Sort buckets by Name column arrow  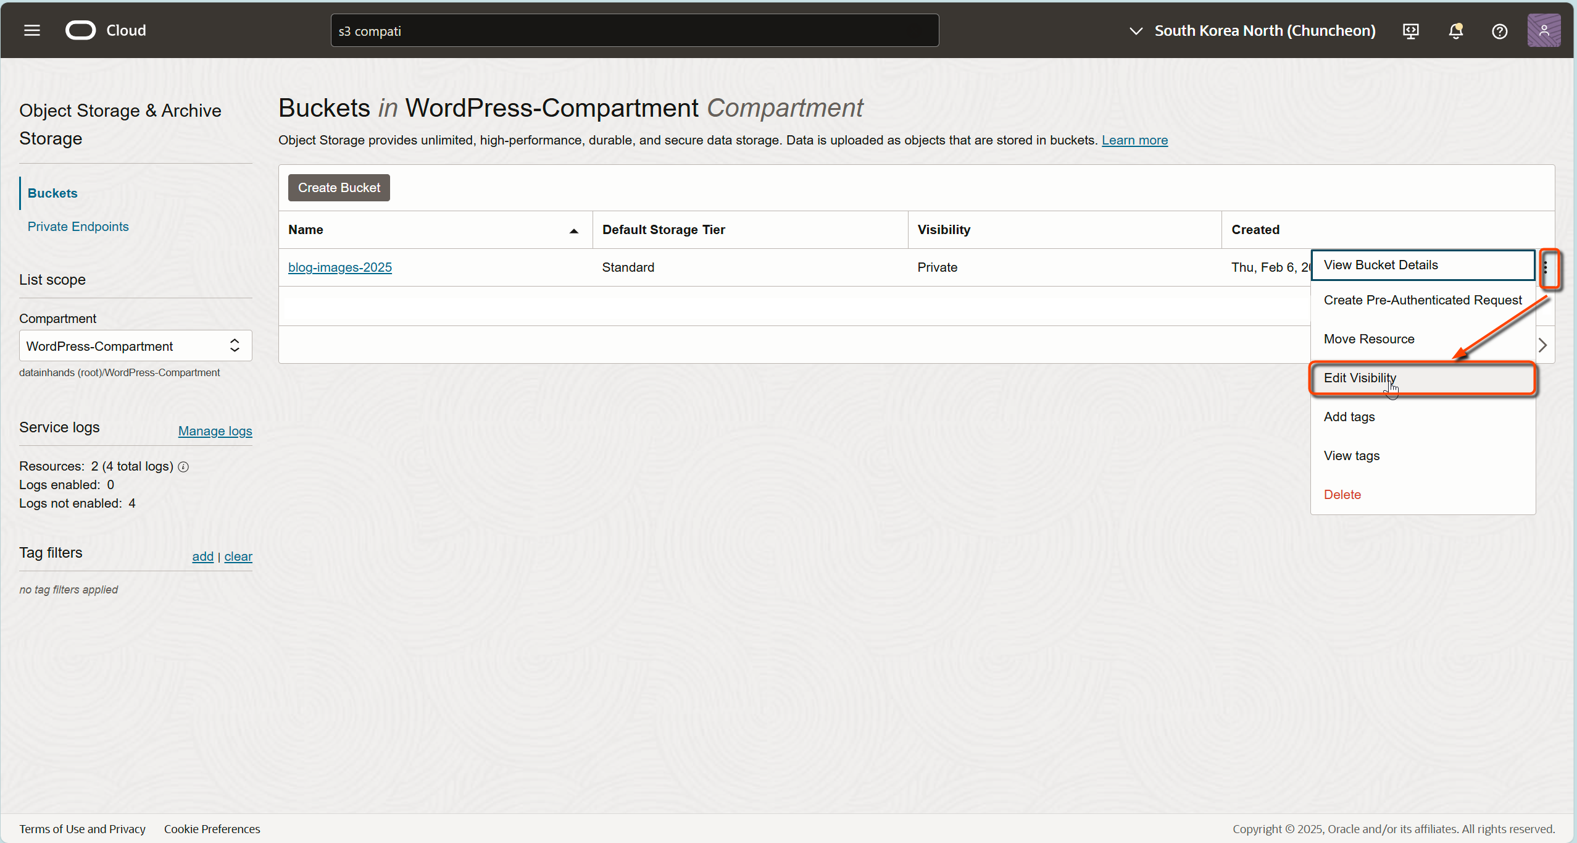click(573, 230)
